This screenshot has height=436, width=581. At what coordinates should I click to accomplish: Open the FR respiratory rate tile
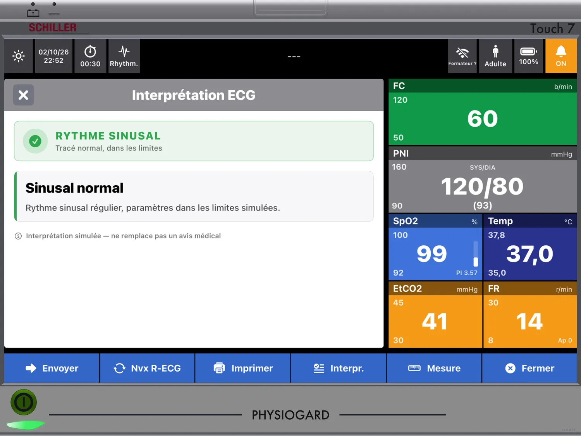pos(530,315)
